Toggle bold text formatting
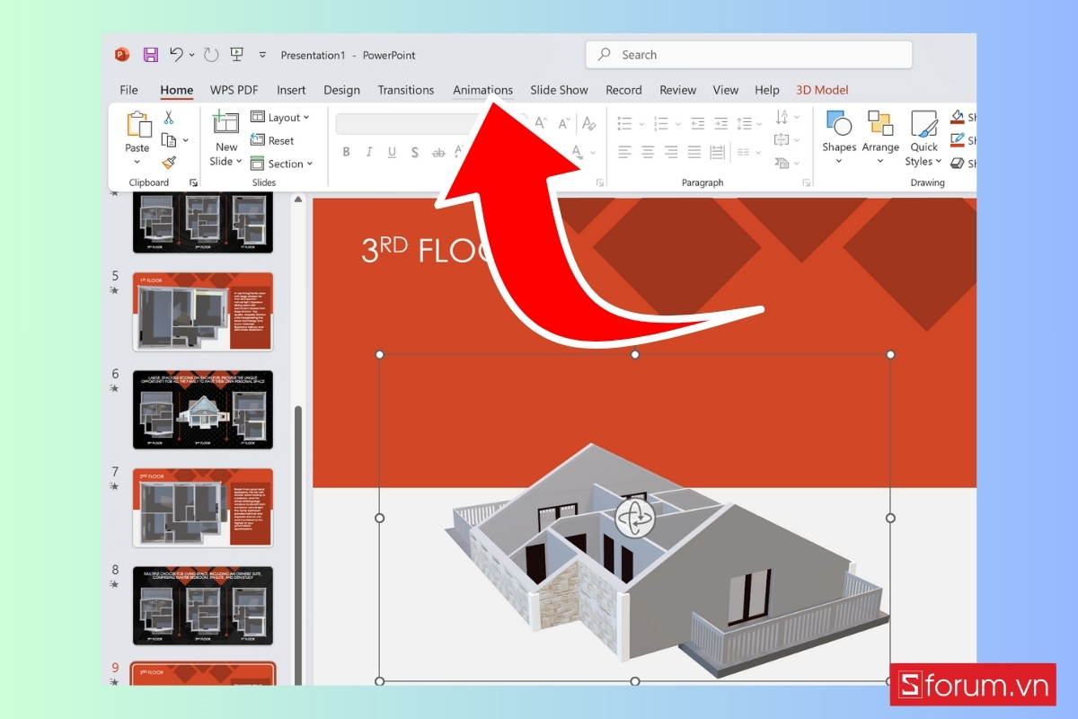The image size is (1078, 719). point(346,152)
